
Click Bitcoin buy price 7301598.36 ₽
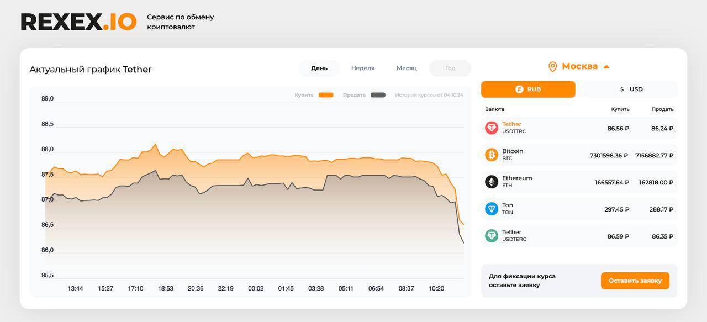(x=609, y=156)
